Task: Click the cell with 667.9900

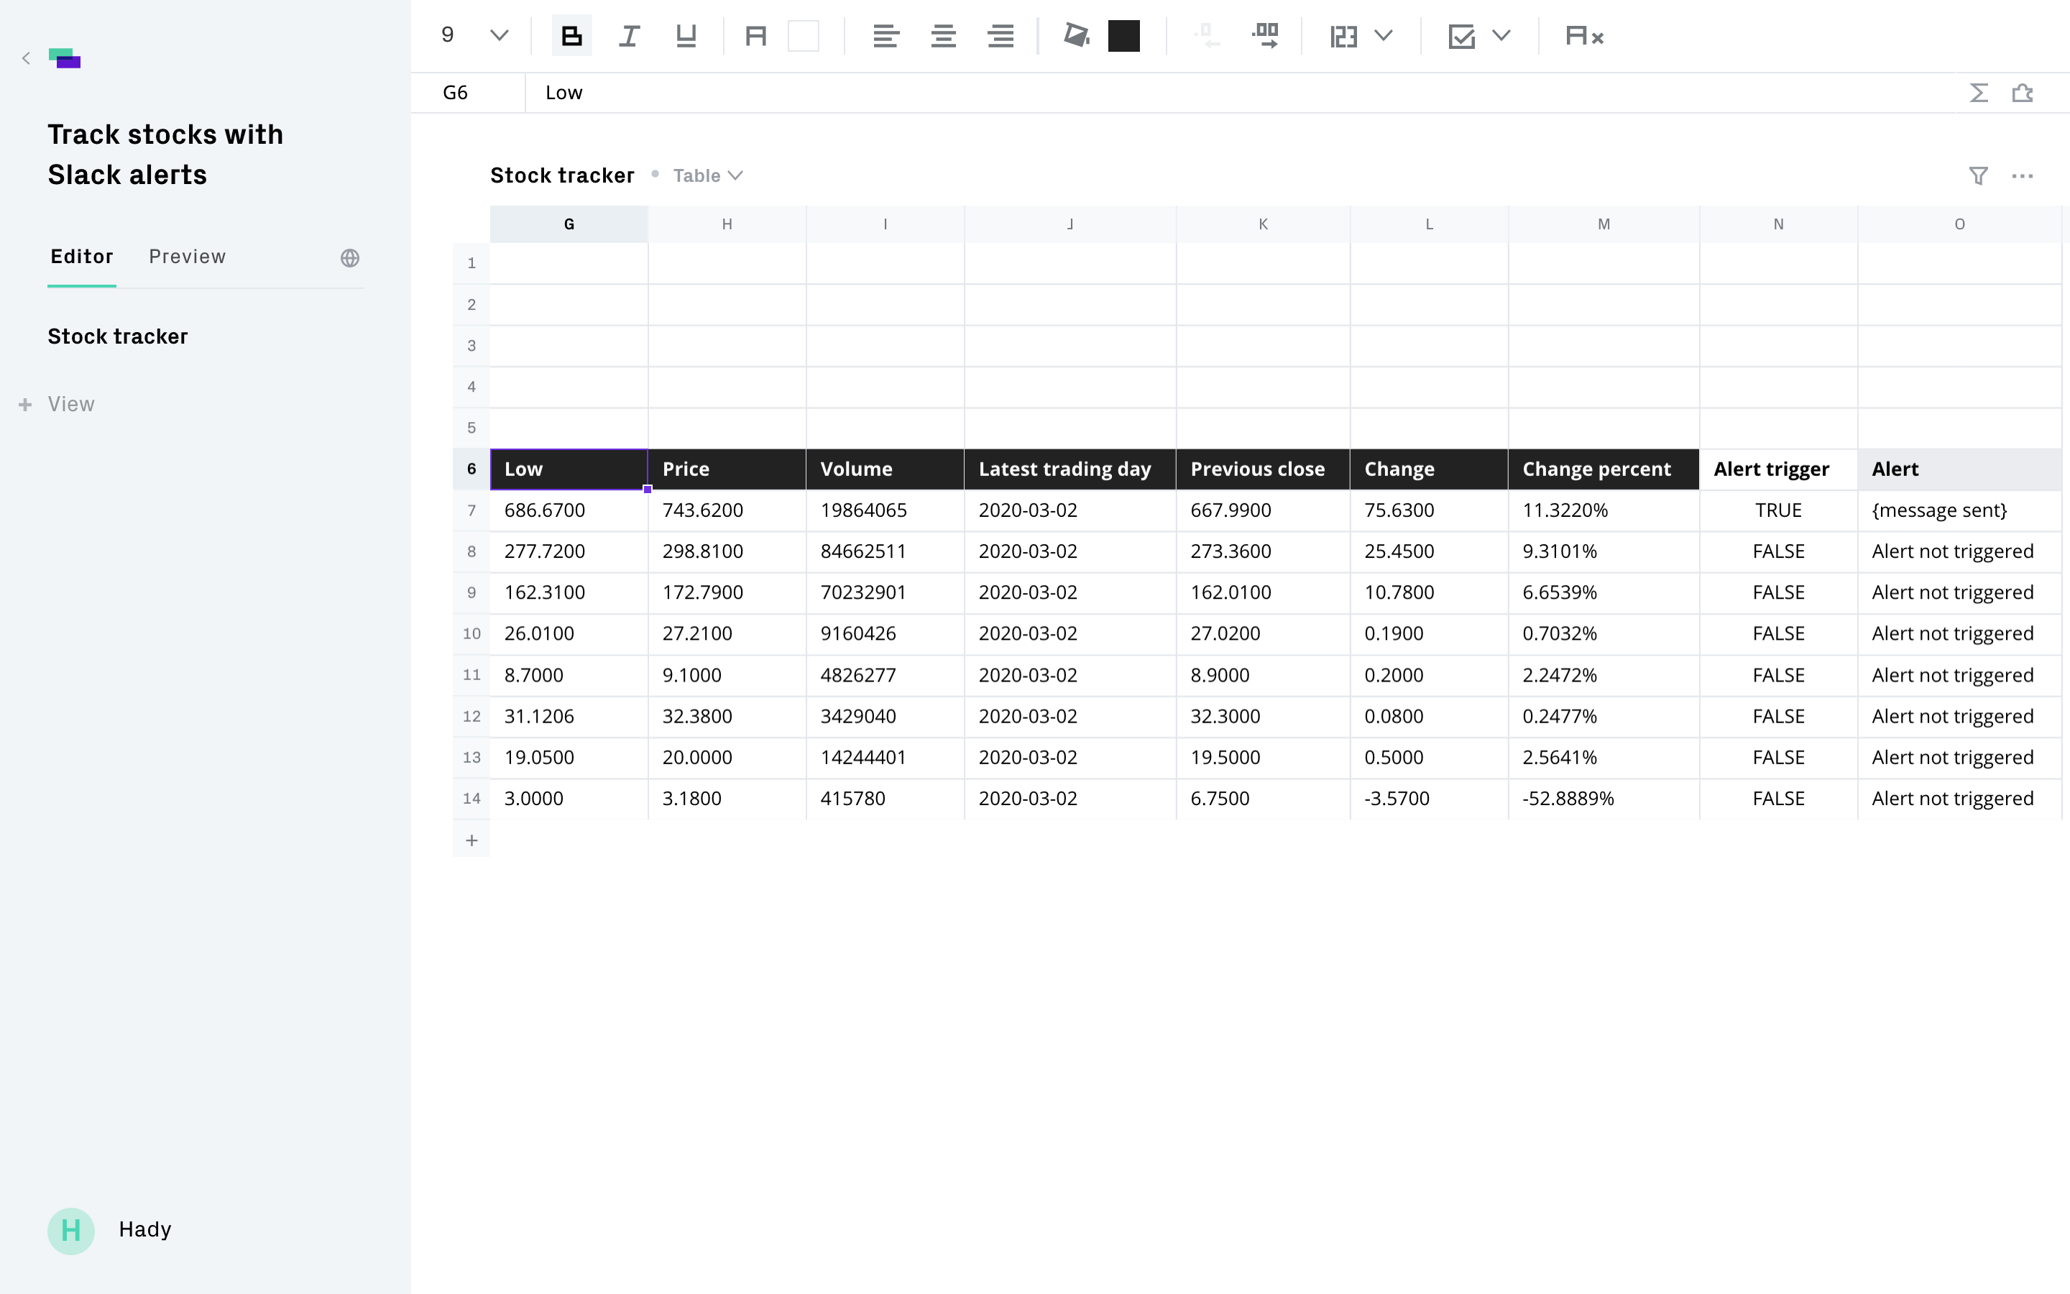Action: (1264, 510)
